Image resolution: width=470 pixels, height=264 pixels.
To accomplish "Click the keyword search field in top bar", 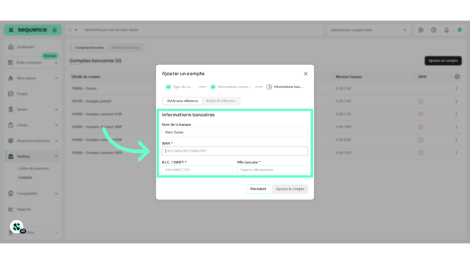I will 201,30.
